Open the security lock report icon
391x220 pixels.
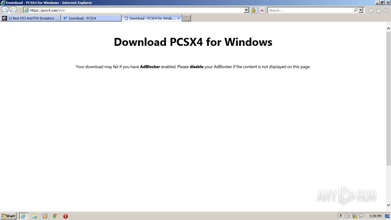click(253, 10)
